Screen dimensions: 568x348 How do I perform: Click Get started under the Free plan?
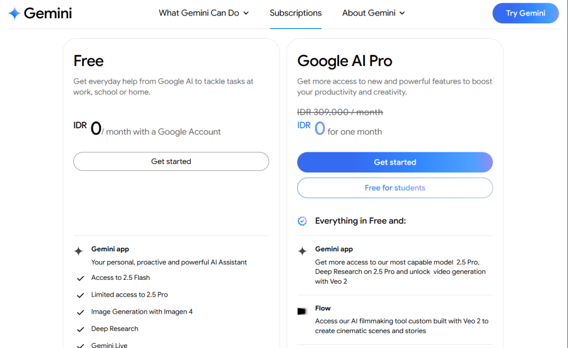[x=171, y=161]
